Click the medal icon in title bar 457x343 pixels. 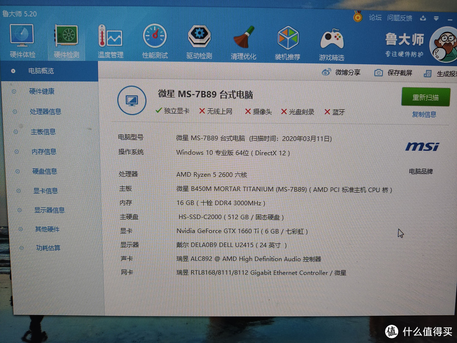click(x=358, y=17)
